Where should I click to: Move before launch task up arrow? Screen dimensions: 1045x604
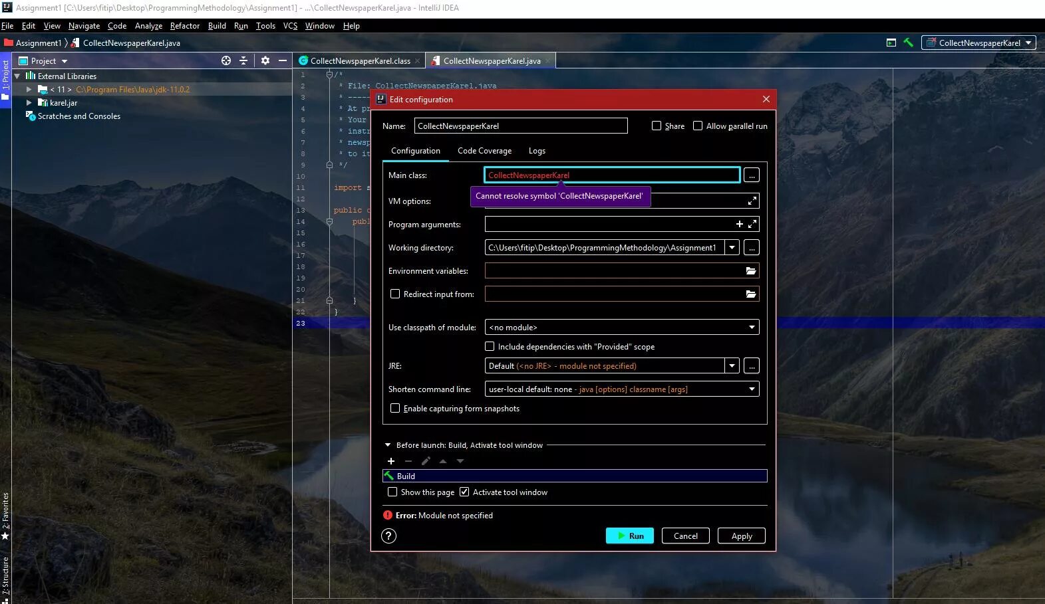tap(443, 461)
